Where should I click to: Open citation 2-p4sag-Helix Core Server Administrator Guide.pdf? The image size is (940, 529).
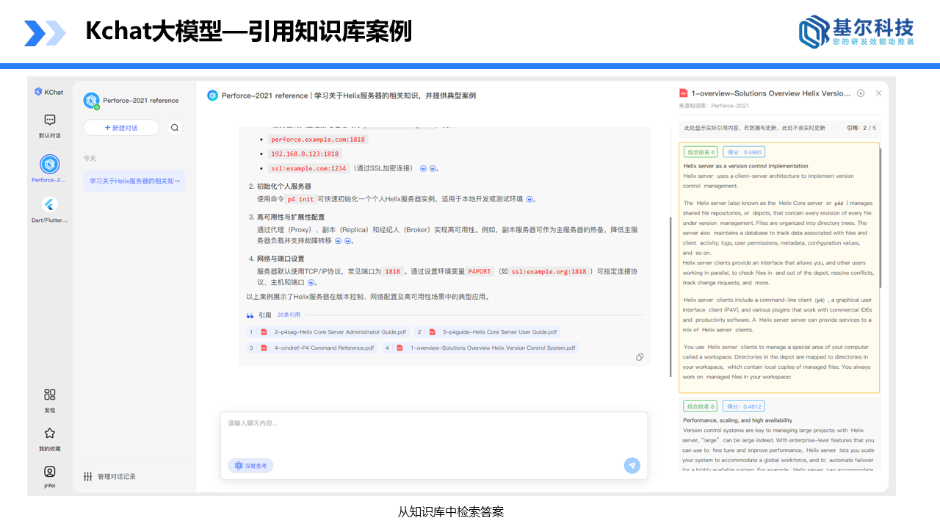pyautogui.click(x=328, y=331)
